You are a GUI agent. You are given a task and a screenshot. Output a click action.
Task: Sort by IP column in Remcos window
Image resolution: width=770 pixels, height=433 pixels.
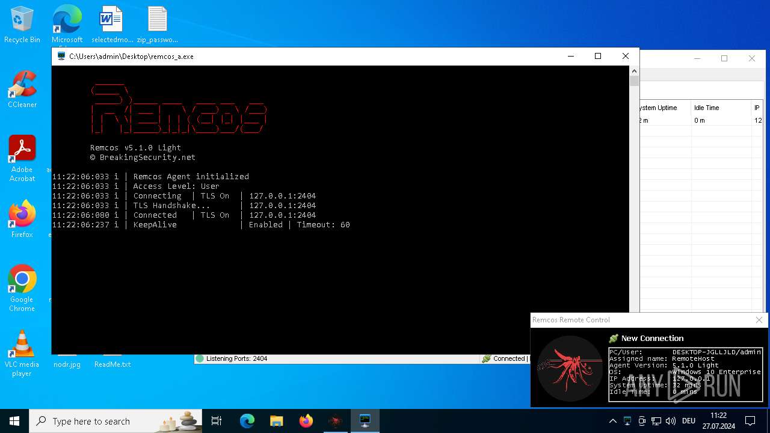point(757,108)
